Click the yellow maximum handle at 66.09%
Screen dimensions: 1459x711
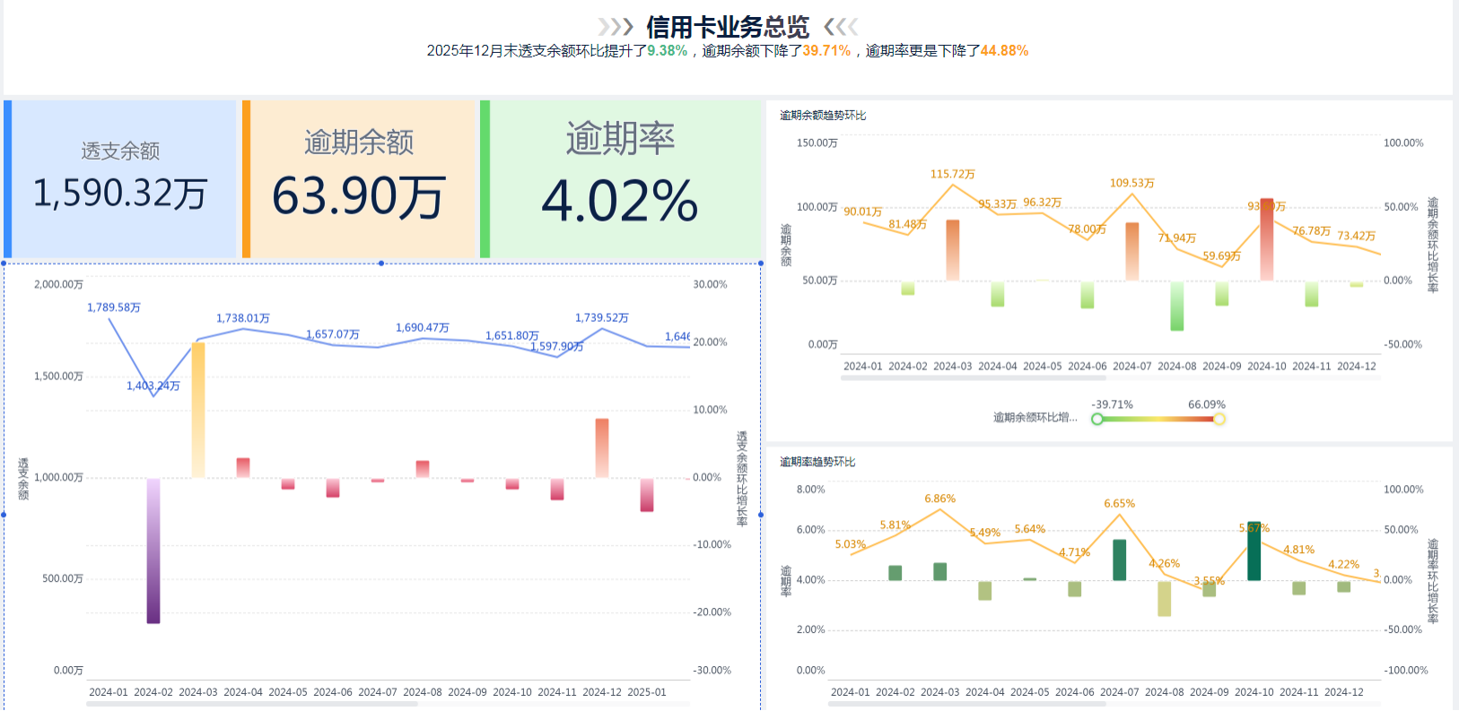[1219, 419]
